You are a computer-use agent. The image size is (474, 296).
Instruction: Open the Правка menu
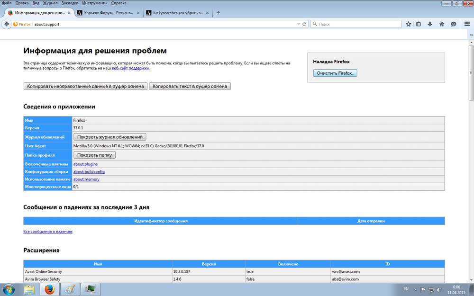tap(22, 3)
